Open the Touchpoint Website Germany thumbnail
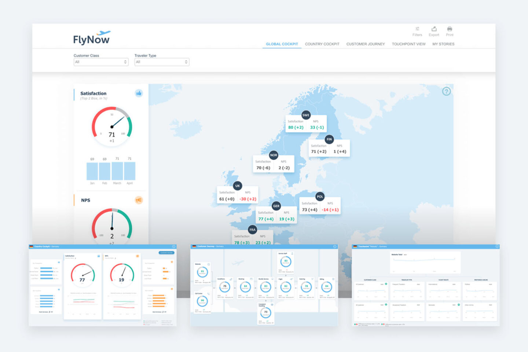 click(425, 285)
